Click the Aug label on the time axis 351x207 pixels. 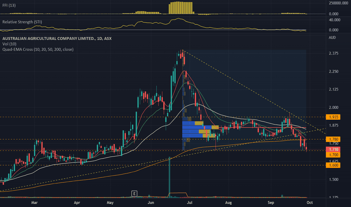tap(228, 202)
